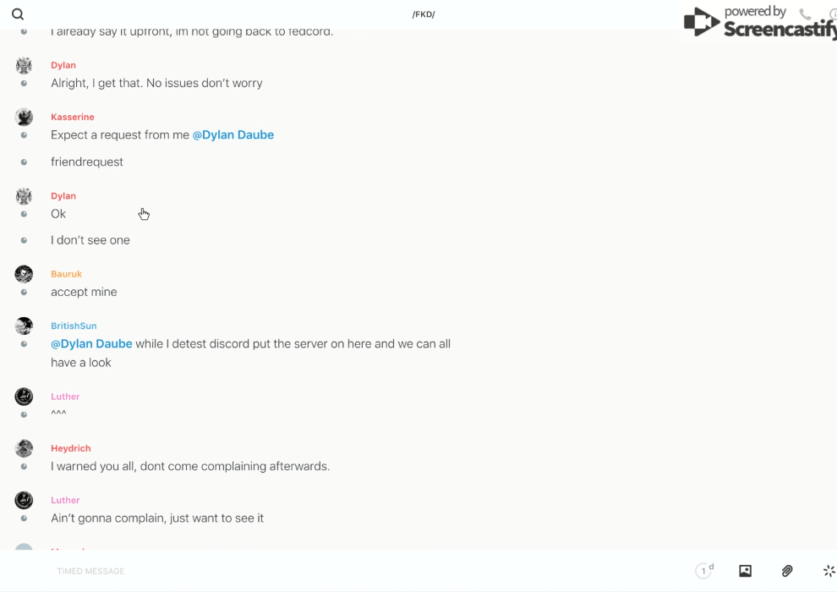Start a voice call with phone icon
The width and height of the screenshot is (837, 592).
tap(805, 14)
